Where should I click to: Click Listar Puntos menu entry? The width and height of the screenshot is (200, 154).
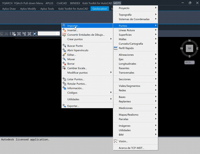tap(75, 79)
